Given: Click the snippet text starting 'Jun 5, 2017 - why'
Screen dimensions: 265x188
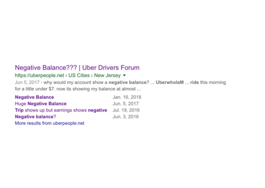Looking at the screenshot, I should tap(120, 86).
